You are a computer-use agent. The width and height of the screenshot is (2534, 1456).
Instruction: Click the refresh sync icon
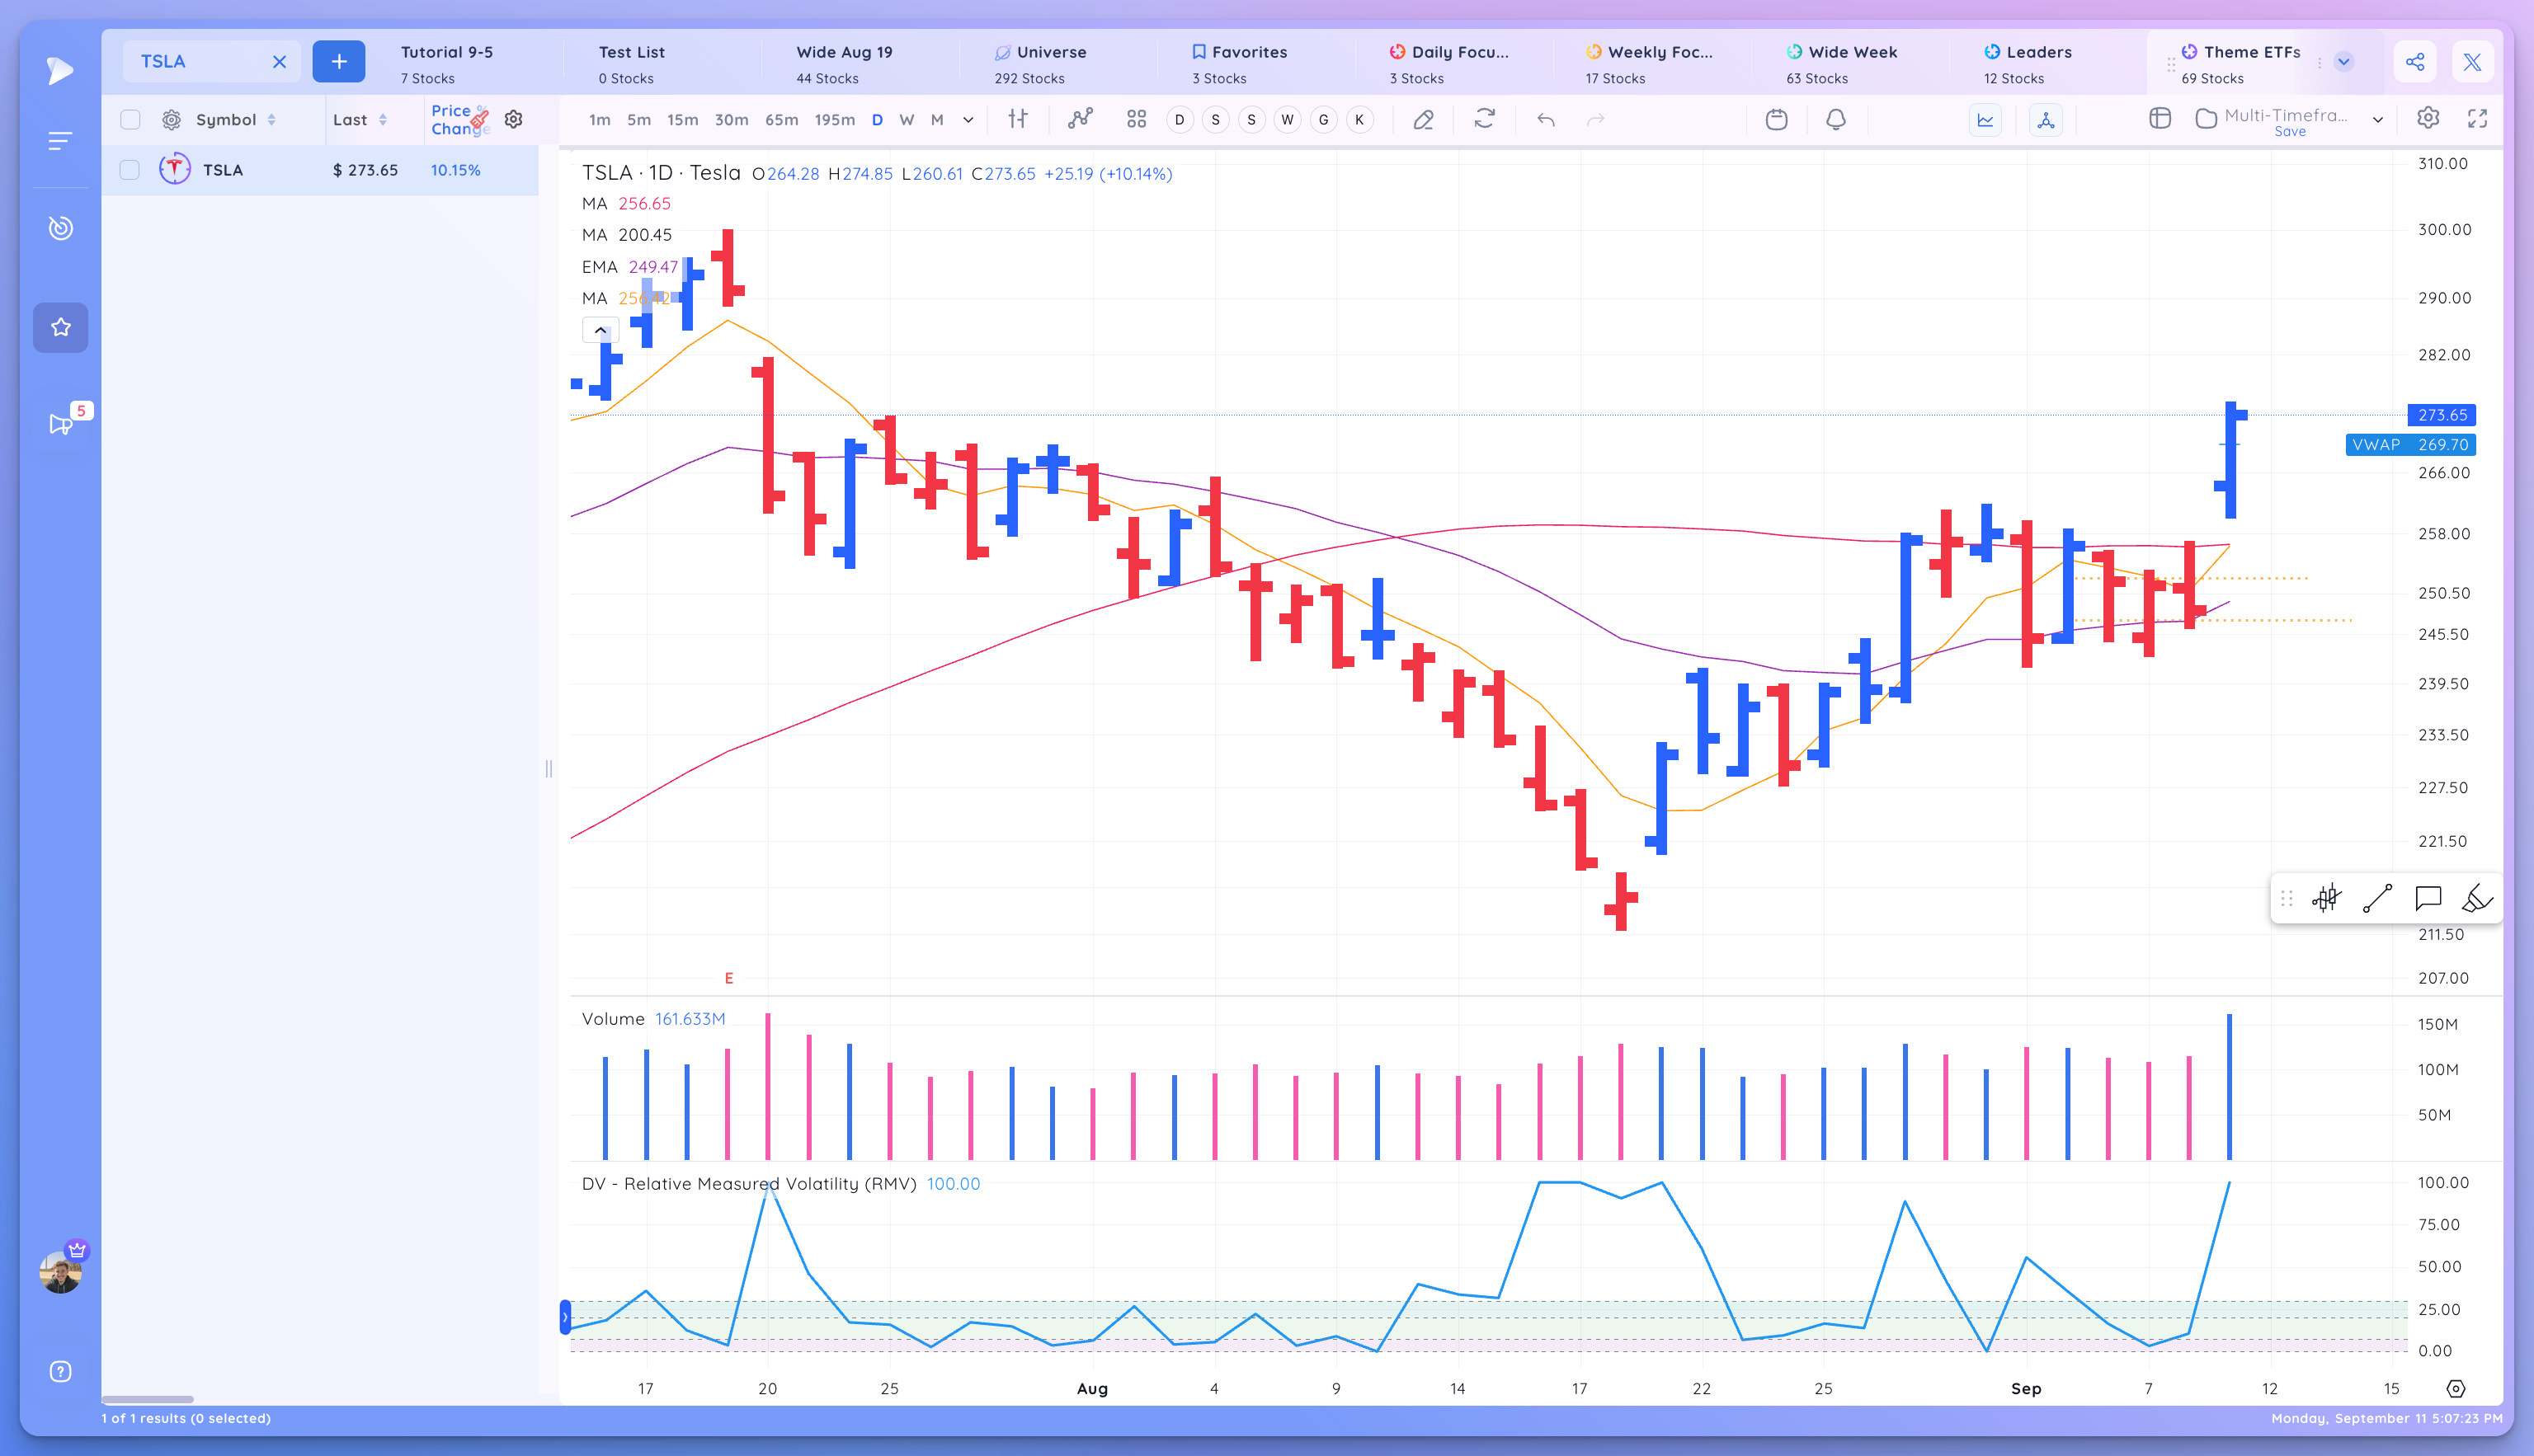click(x=1485, y=119)
